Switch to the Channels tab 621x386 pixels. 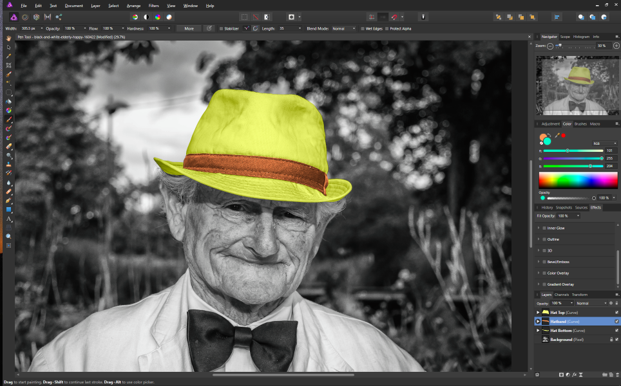562,295
